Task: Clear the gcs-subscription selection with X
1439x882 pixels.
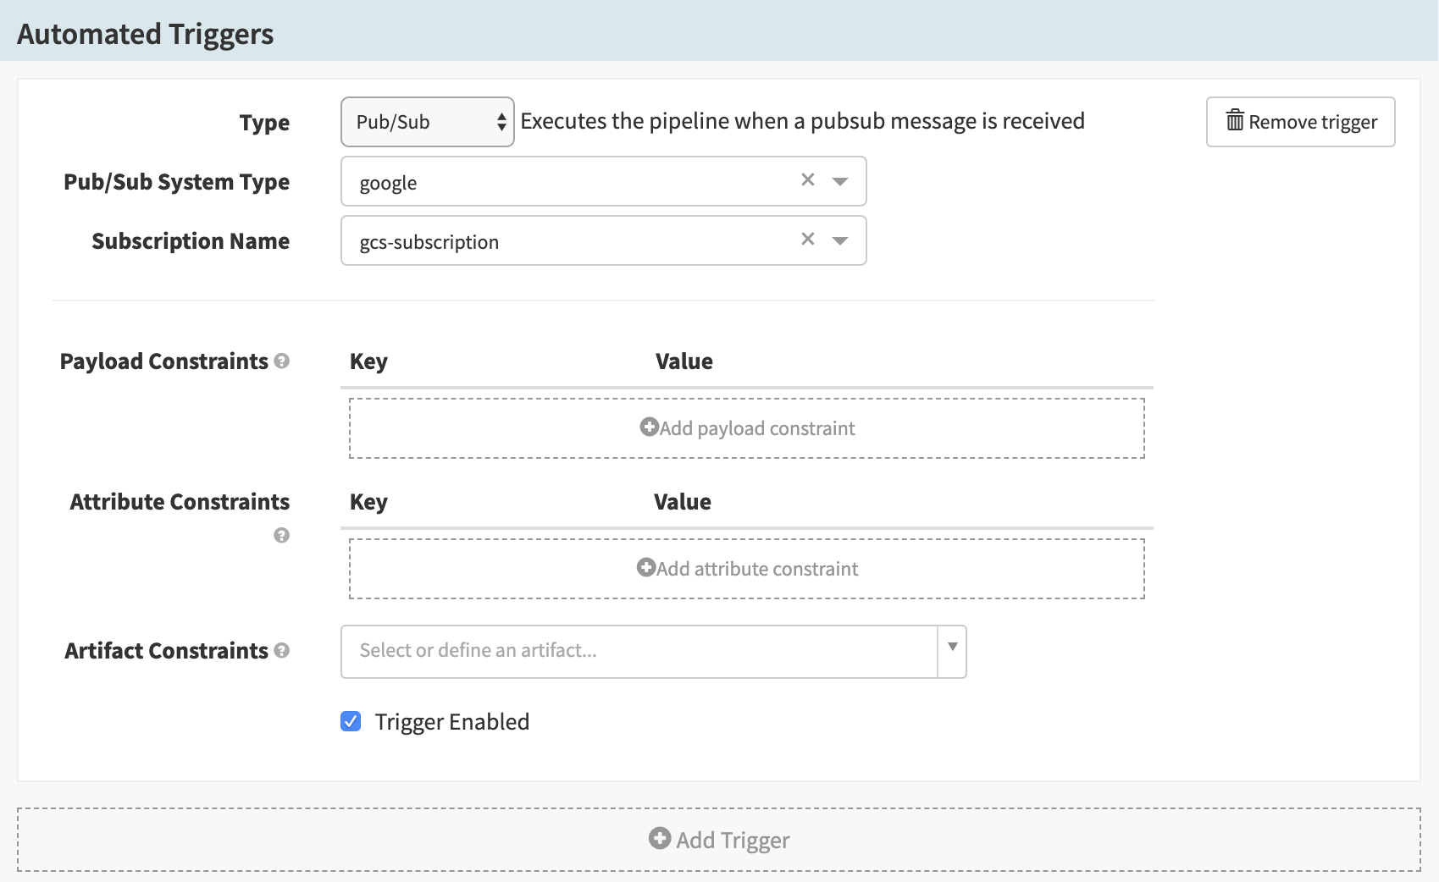Action: click(807, 239)
